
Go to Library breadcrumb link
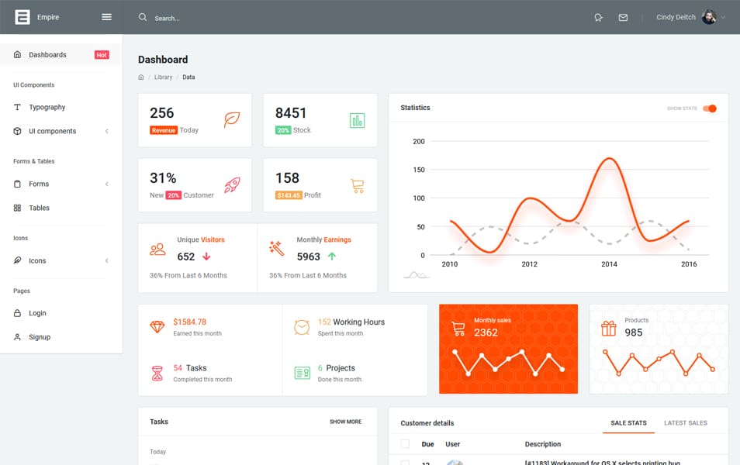click(163, 77)
